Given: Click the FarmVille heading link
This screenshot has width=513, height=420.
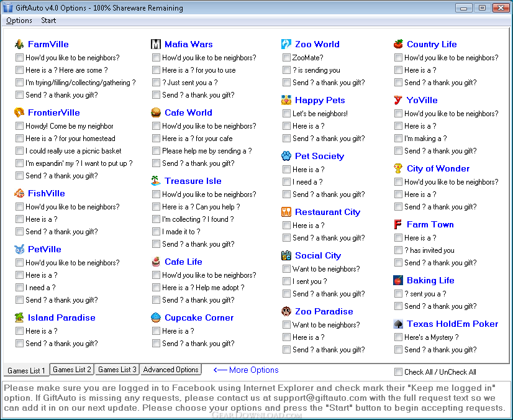Looking at the screenshot, I should tap(48, 44).
